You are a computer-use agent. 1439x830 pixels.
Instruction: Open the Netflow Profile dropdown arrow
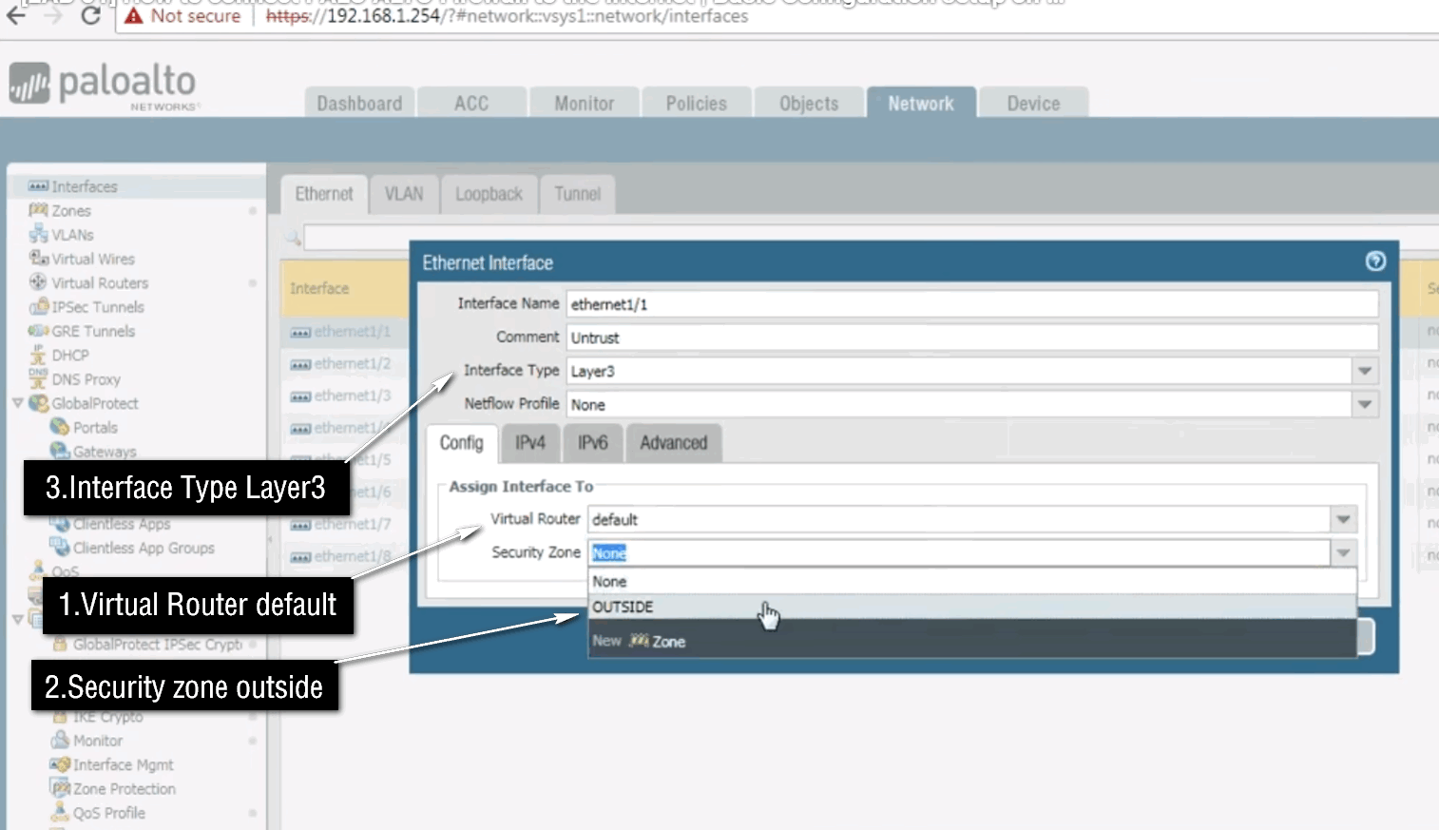(1365, 404)
